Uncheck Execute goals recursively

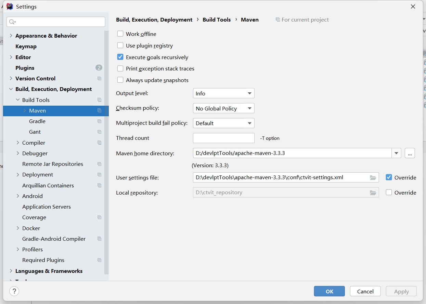(x=120, y=57)
